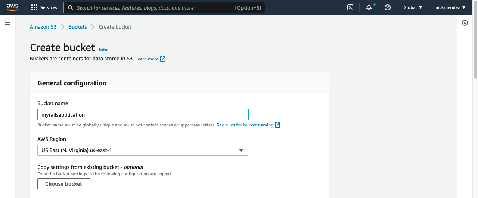The image size is (478, 198).
Task: Open the help question mark icon
Action: coord(388,7)
